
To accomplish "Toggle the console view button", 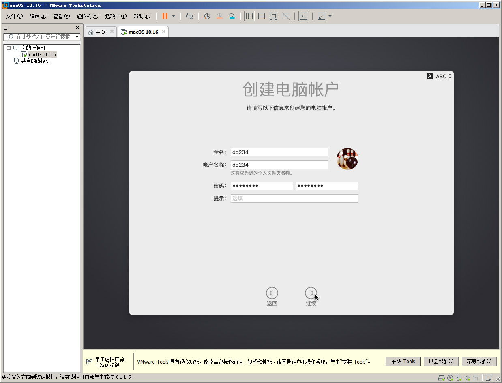I will [x=303, y=16].
